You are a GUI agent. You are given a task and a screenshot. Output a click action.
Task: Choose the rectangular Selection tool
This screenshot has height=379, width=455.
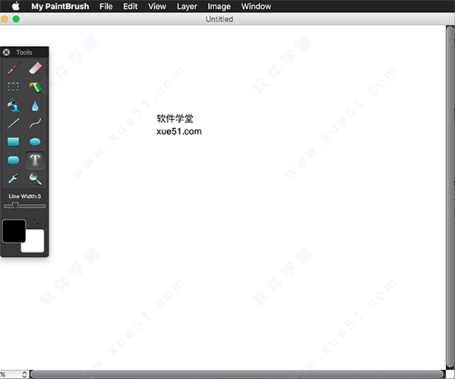pyautogui.click(x=14, y=86)
